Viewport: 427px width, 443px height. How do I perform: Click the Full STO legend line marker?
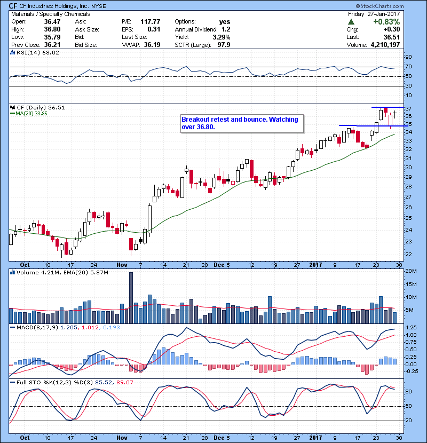tap(12, 382)
